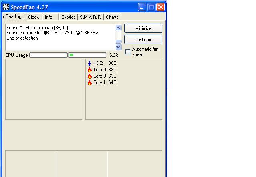Click the flame icon next to Temp1
Image resolution: width=256 pixels, height=177 pixels.
tap(90, 70)
